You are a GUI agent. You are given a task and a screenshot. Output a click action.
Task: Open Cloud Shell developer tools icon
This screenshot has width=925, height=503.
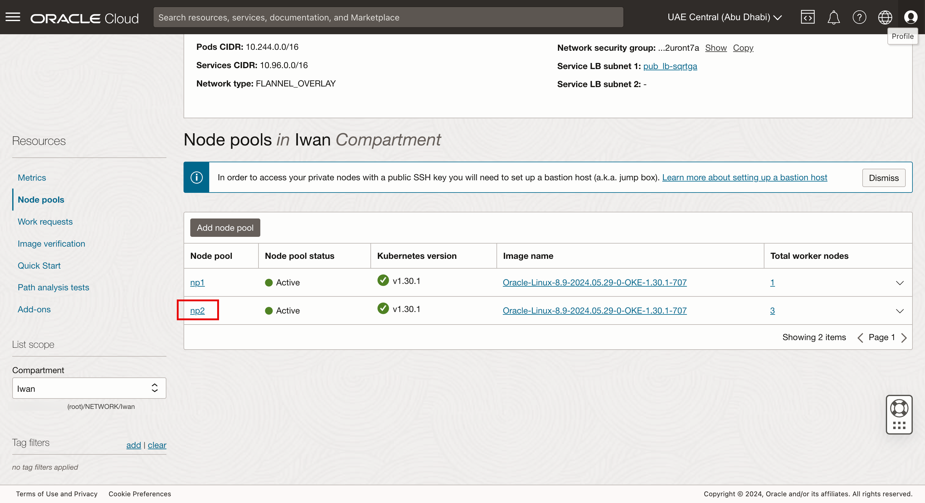(x=807, y=17)
